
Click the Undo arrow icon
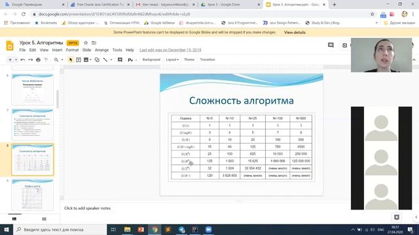tap(23, 59)
